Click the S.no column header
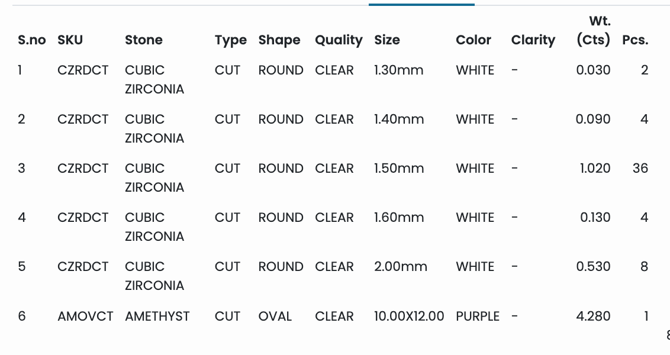This screenshot has height=355, width=670. [x=31, y=40]
